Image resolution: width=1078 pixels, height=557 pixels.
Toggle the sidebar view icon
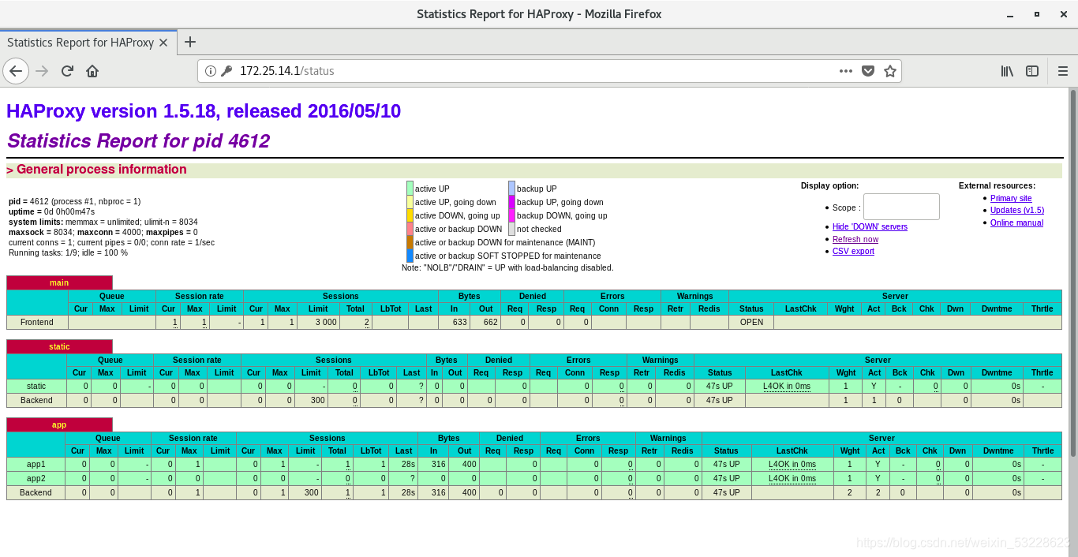tap(1032, 71)
